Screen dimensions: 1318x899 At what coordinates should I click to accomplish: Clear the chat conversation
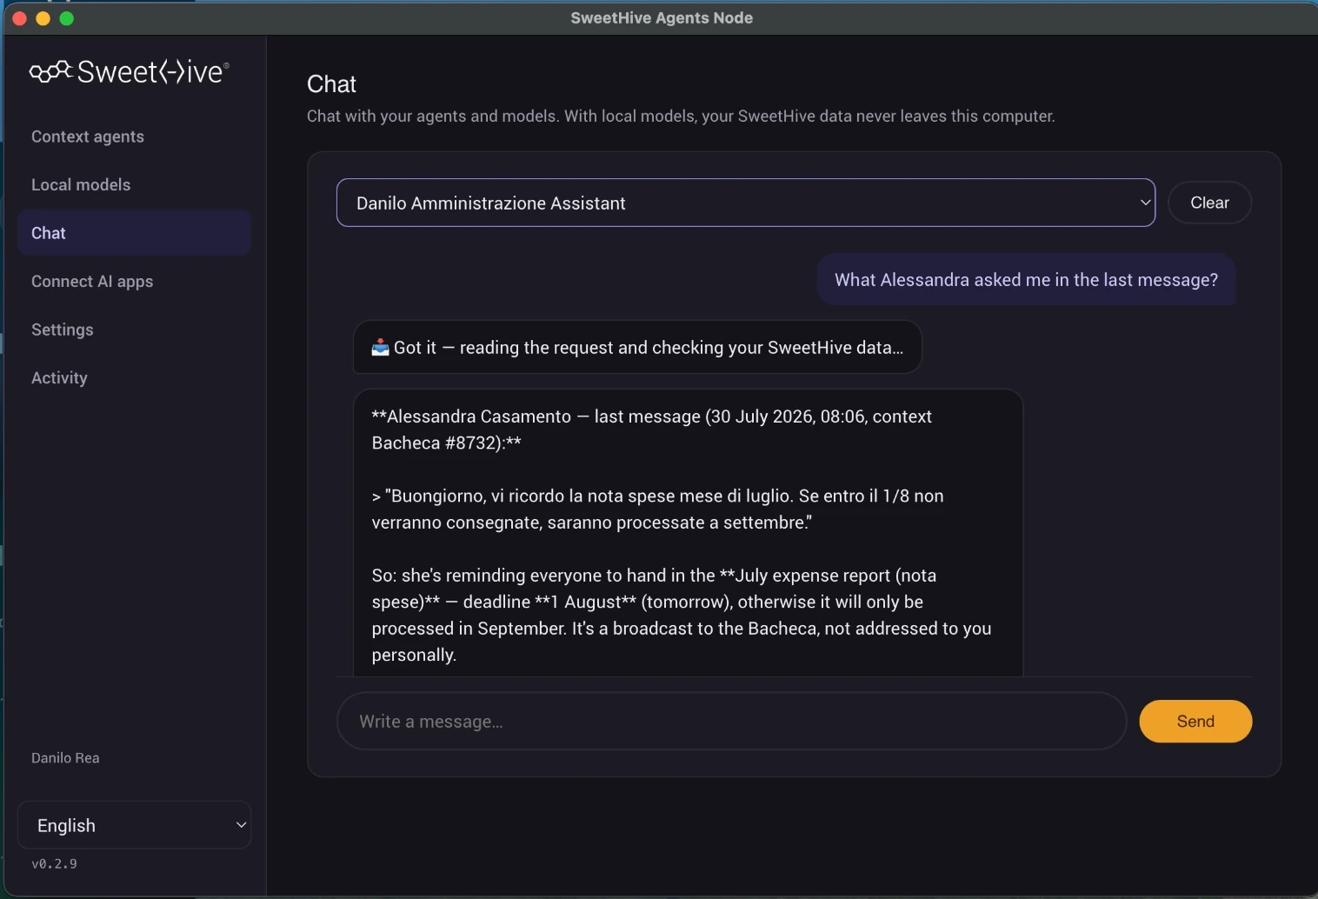point(1209,203)
